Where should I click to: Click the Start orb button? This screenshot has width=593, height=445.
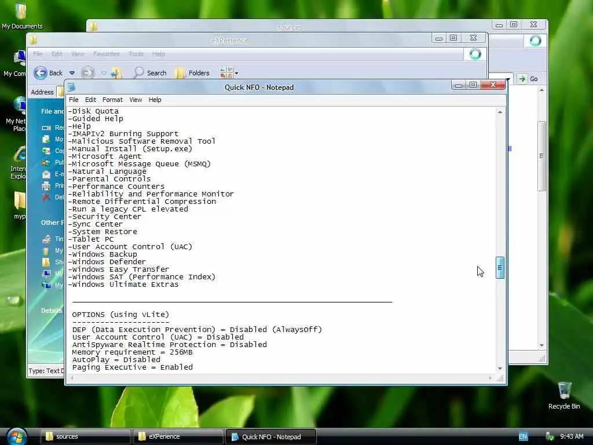tap(16, 436)
